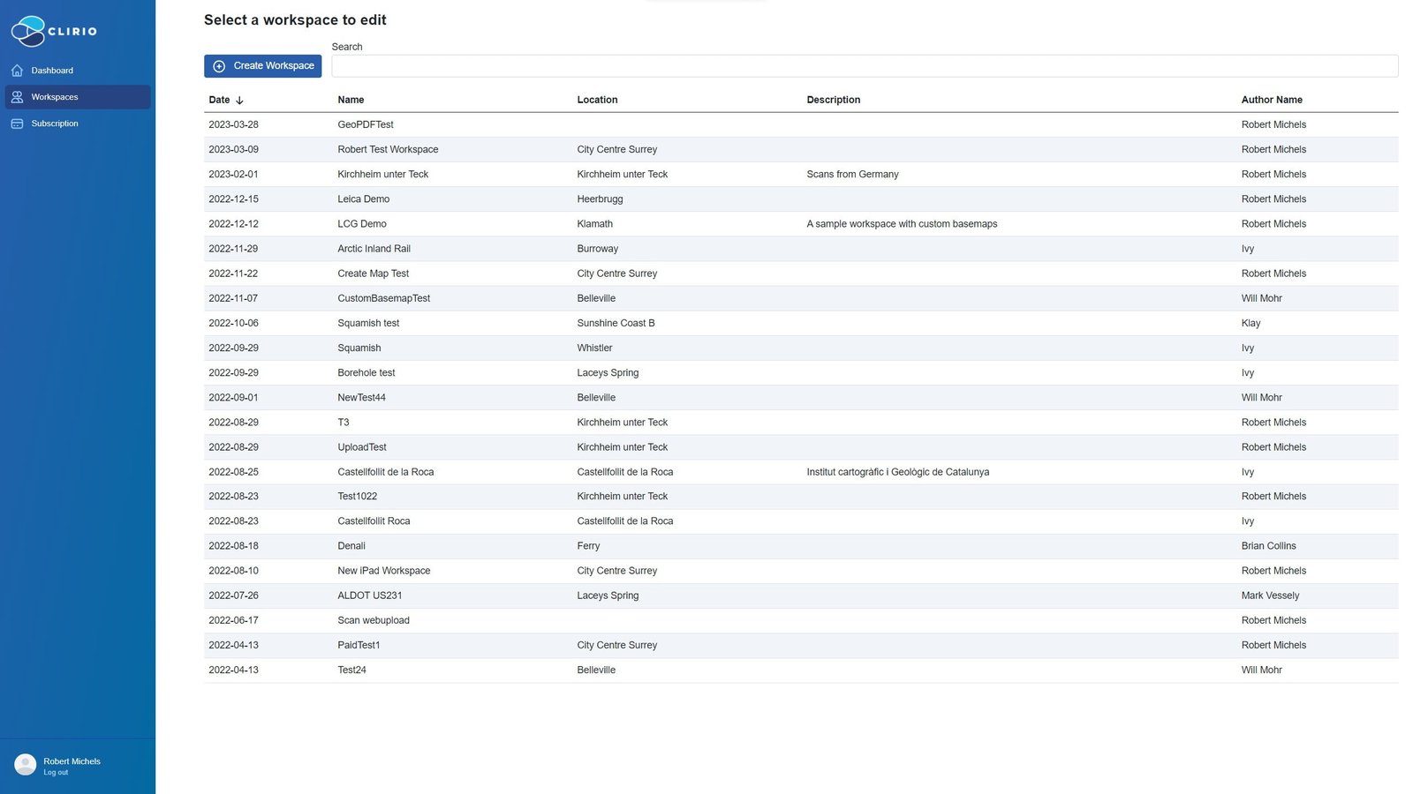The height and width of the screenshot is (794, 1413).
Task: Click the Dashboard home icon
Action: [17, 71]
